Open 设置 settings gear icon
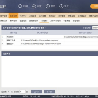The image size is (98, 98). coord(34,6)
